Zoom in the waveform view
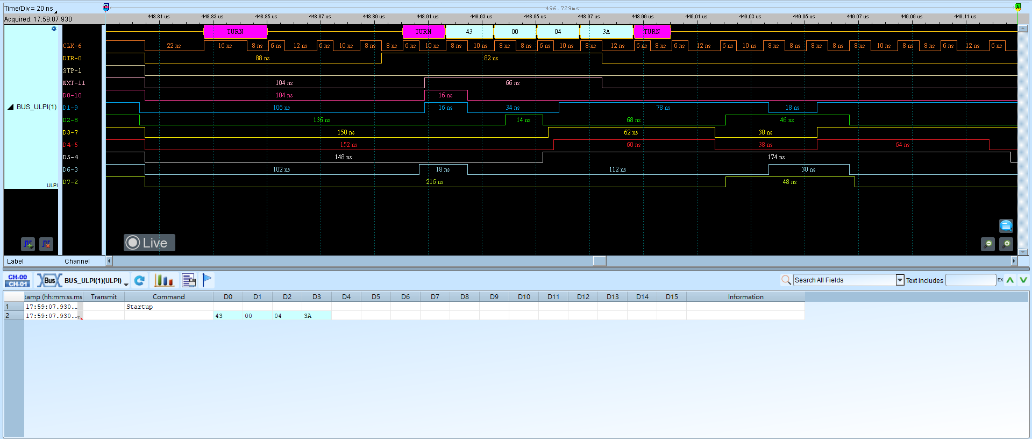The image size is (1032, 439). pyautogui.click(x=1006, y=244)
